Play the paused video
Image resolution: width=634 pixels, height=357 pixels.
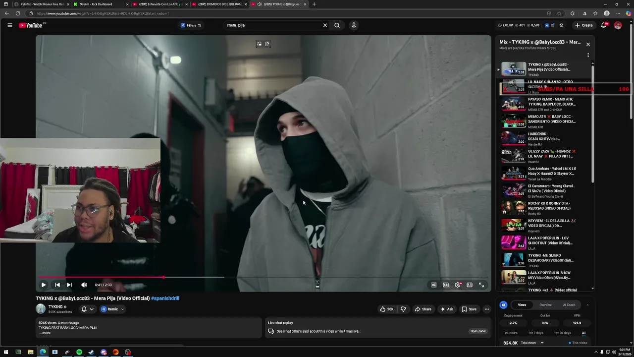point(43,285)
